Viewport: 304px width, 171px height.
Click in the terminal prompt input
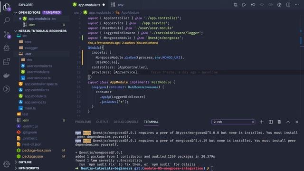tap(212, 168)
